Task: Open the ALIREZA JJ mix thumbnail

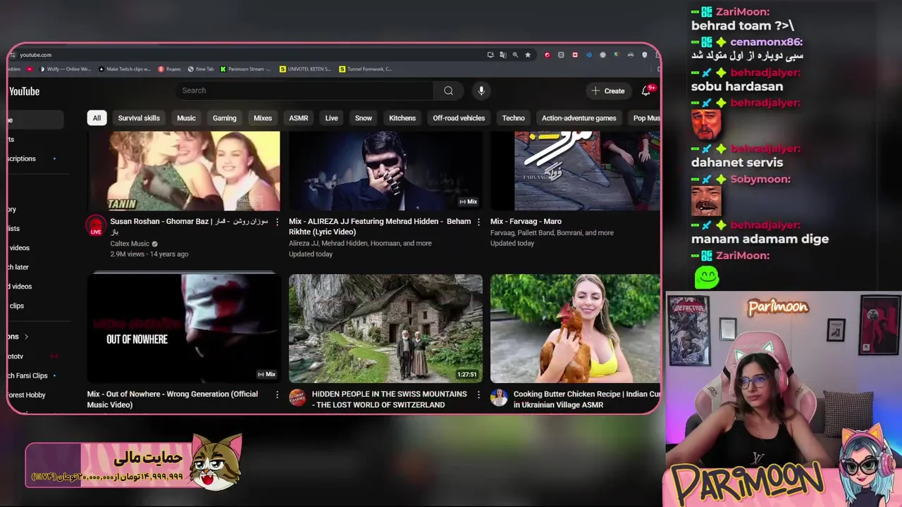Action: click(x=385, y=171)
